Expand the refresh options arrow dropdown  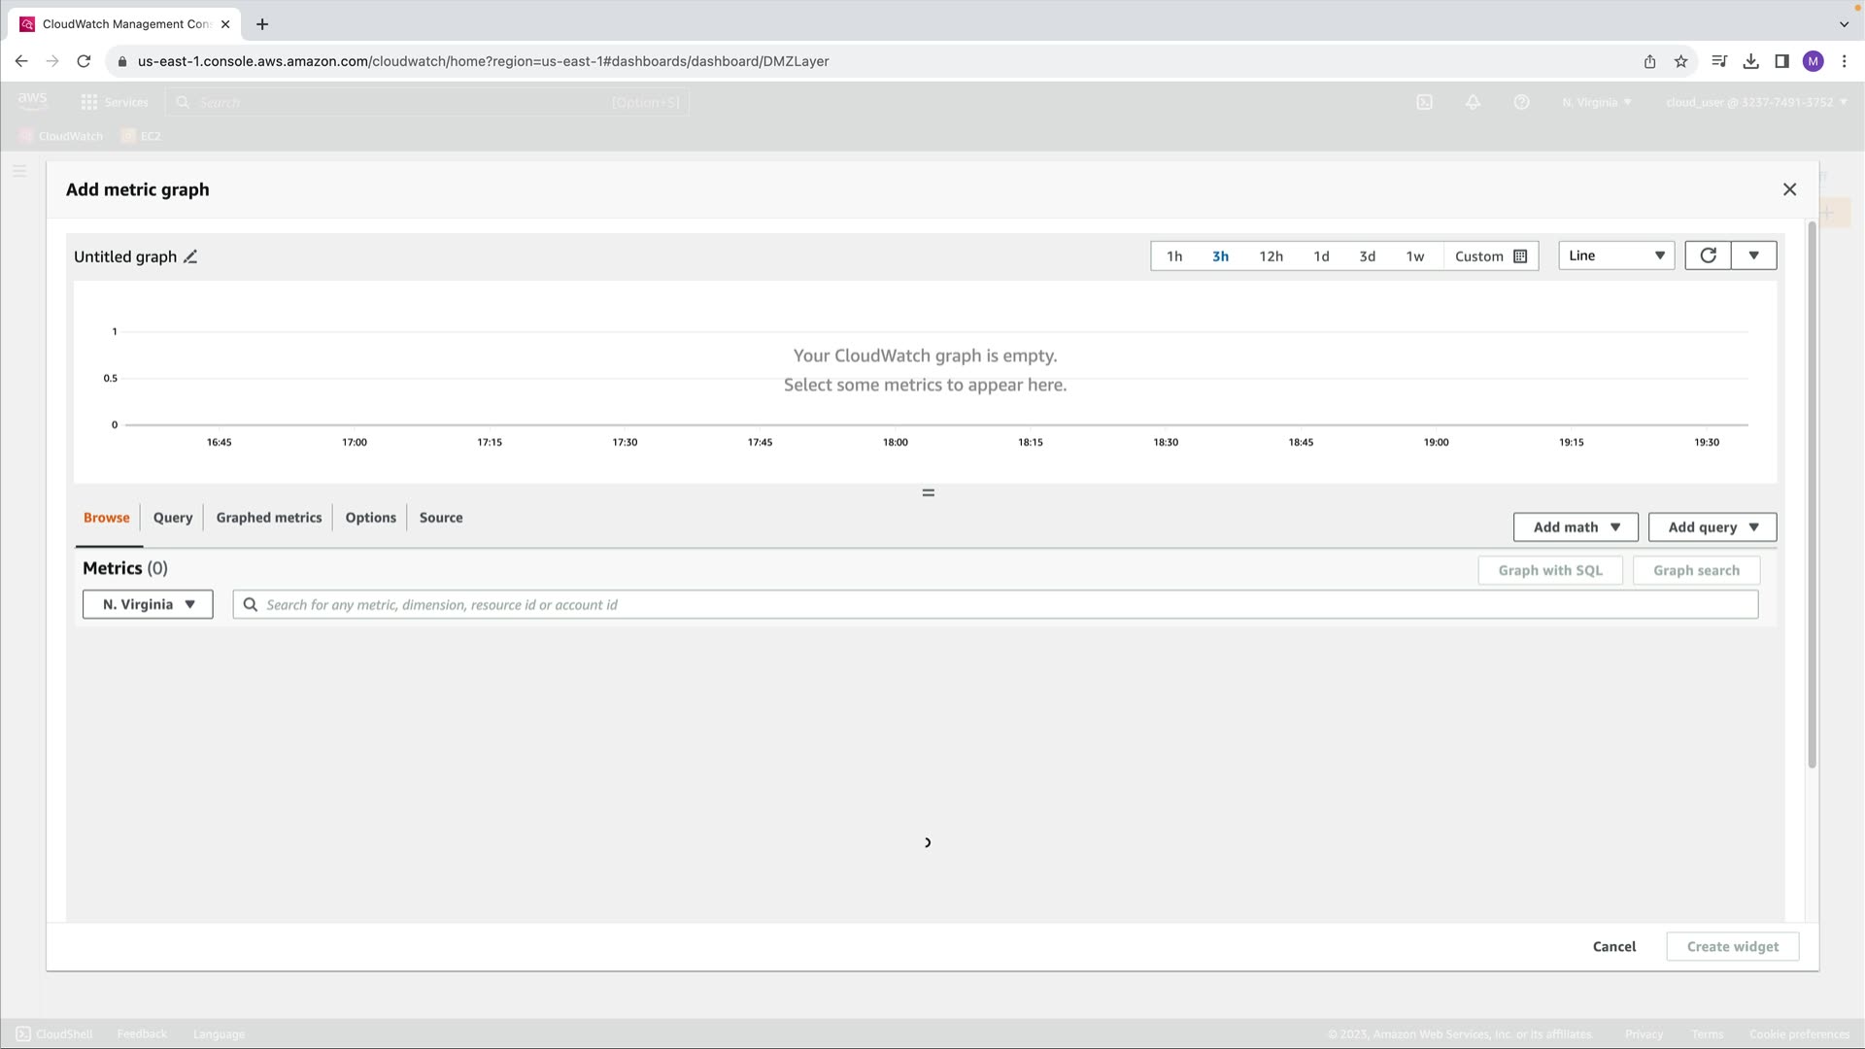(x=1753, y=255)
